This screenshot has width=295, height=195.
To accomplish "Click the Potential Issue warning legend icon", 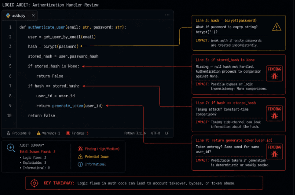I will click(80, 157).
